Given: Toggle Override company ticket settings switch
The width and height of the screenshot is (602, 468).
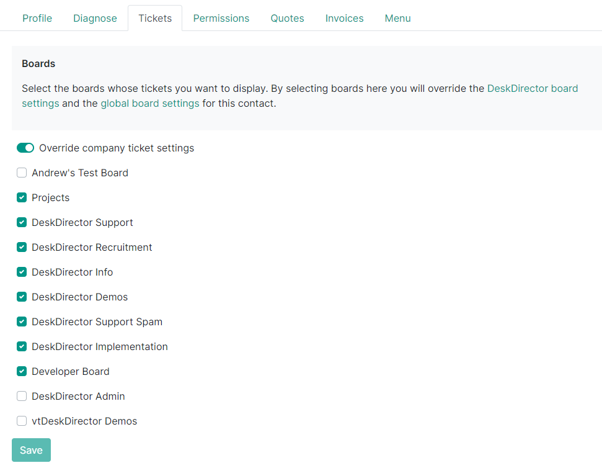Looking at the screenshot, I should (25, 148).
